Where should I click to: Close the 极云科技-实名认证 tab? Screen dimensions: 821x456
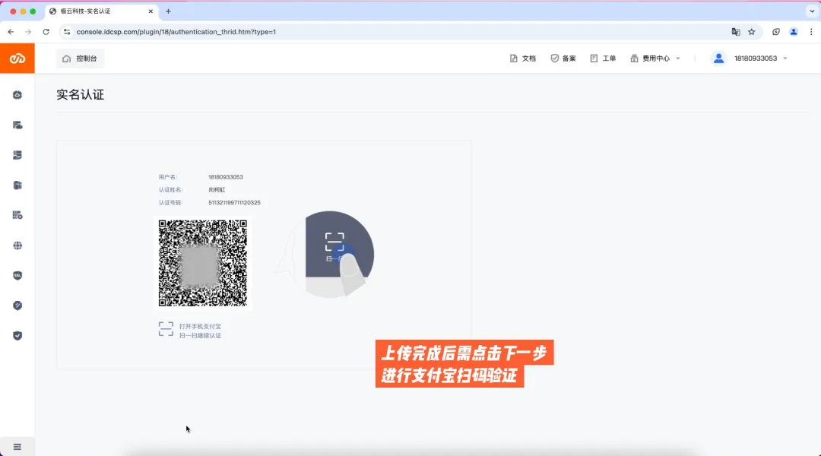(x=151, y=11)
